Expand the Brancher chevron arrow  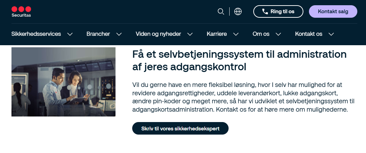pyautogui.click(x=119, y=34)
